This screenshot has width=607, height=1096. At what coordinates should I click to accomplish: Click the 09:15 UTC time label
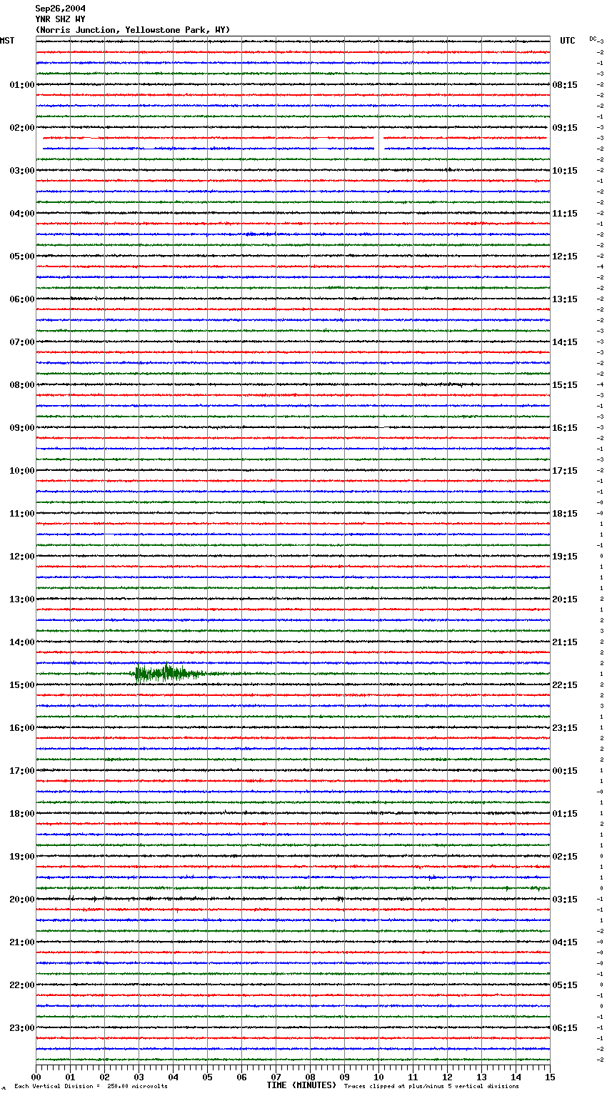[565, 128]
